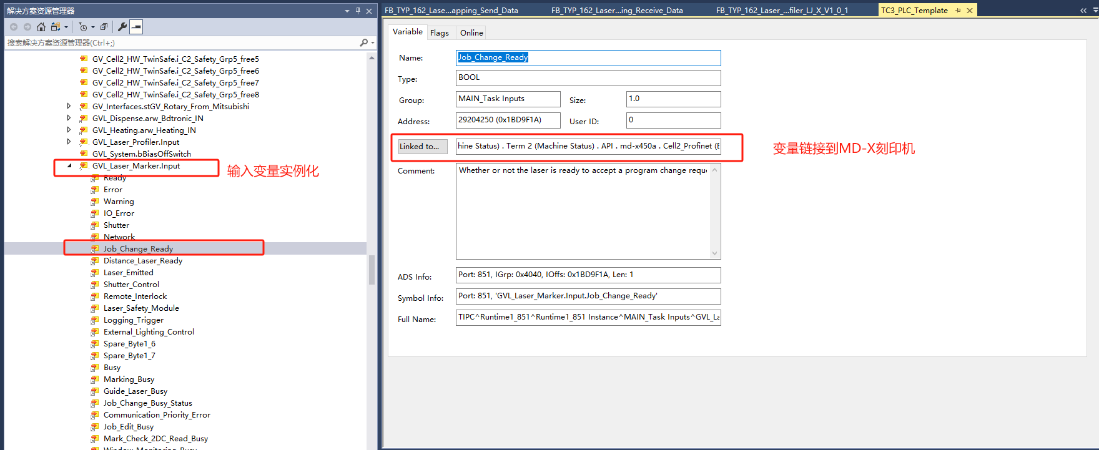Open switch views dropdown arrow
The width and height of the screenshot is (1099, 450).
66,27
